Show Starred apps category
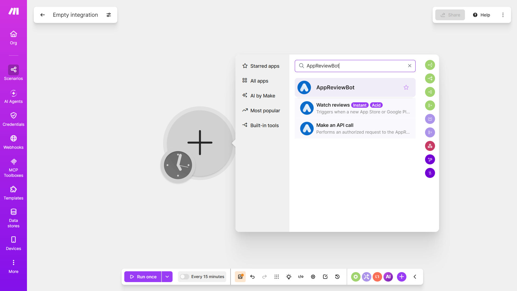 coord(261,66)
